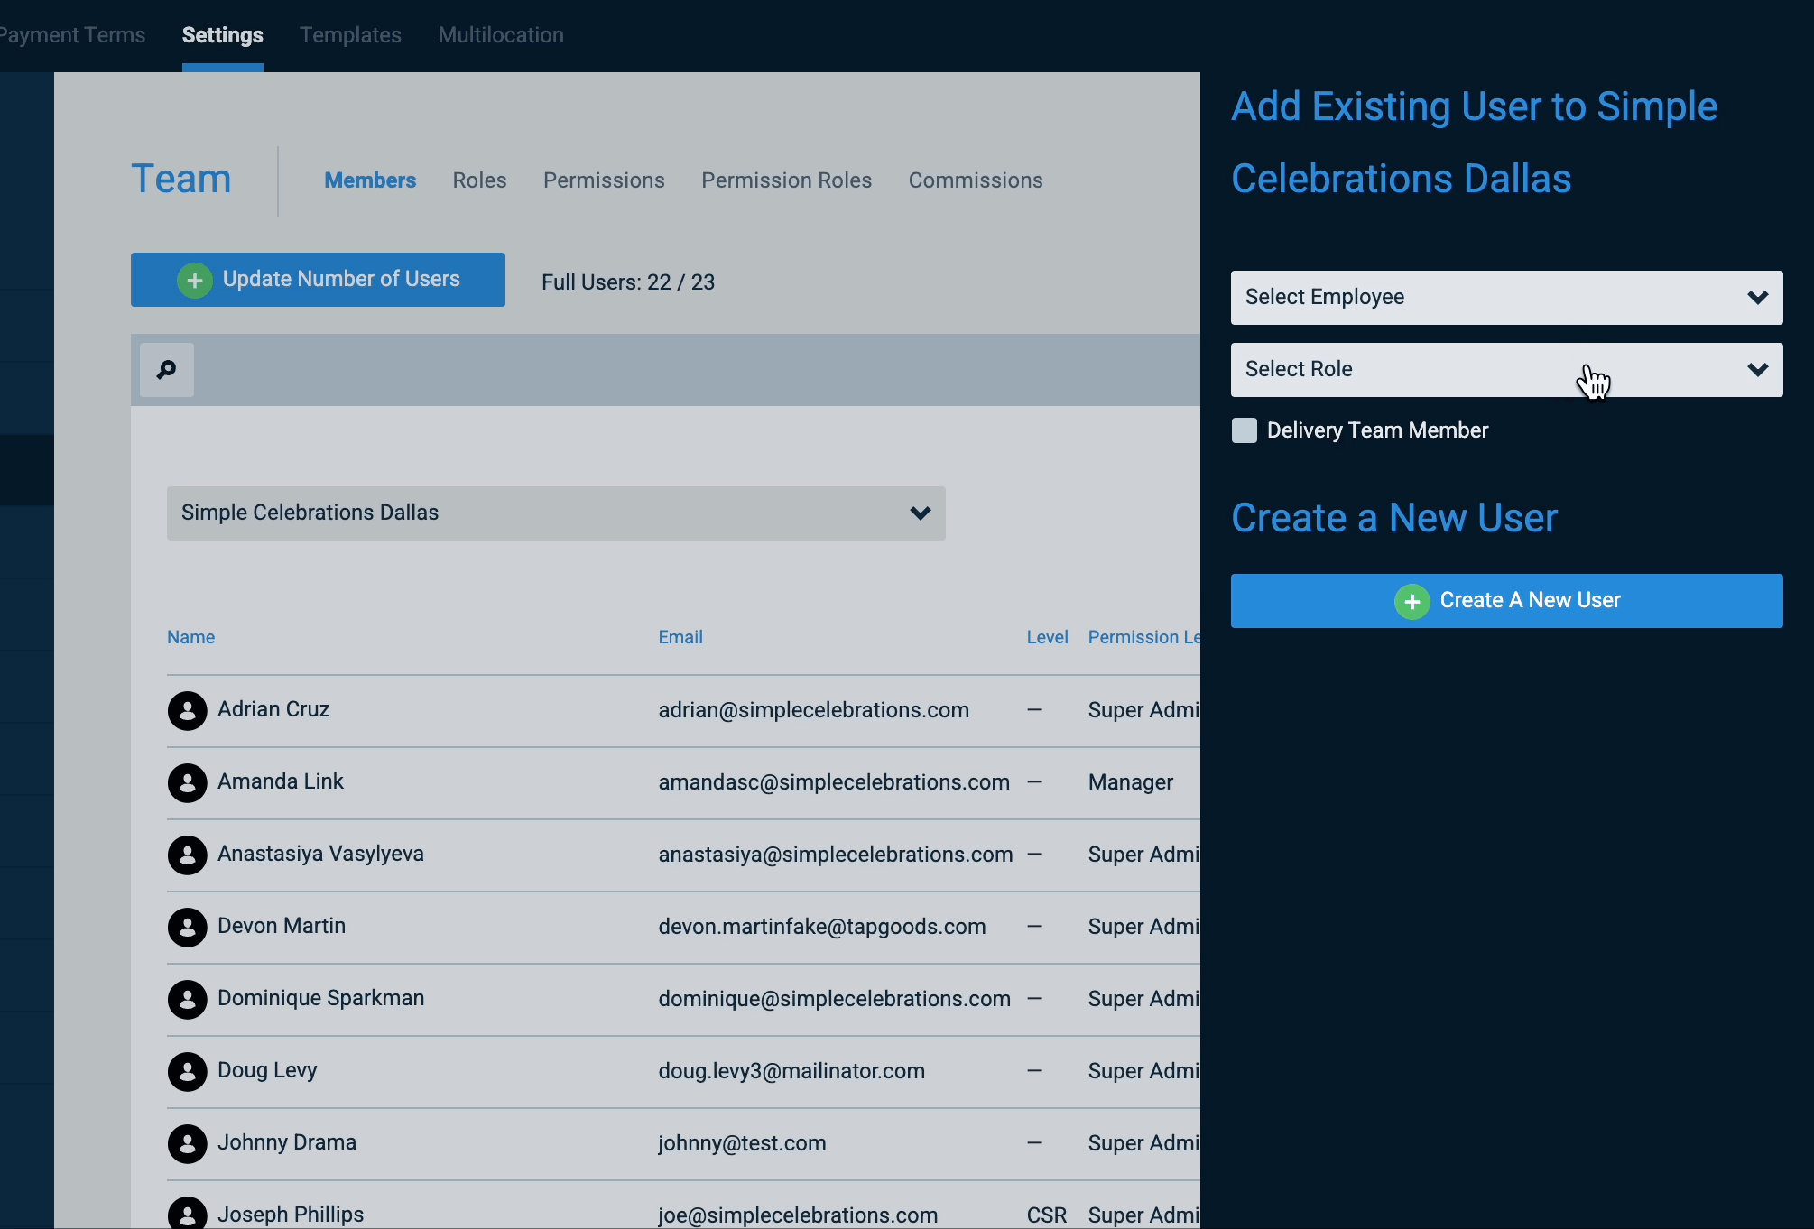Click the green plus icon on Update Number of Users
This screenshot has width=1814, height=1229.
pyautogui.click(x=195, y=280)
